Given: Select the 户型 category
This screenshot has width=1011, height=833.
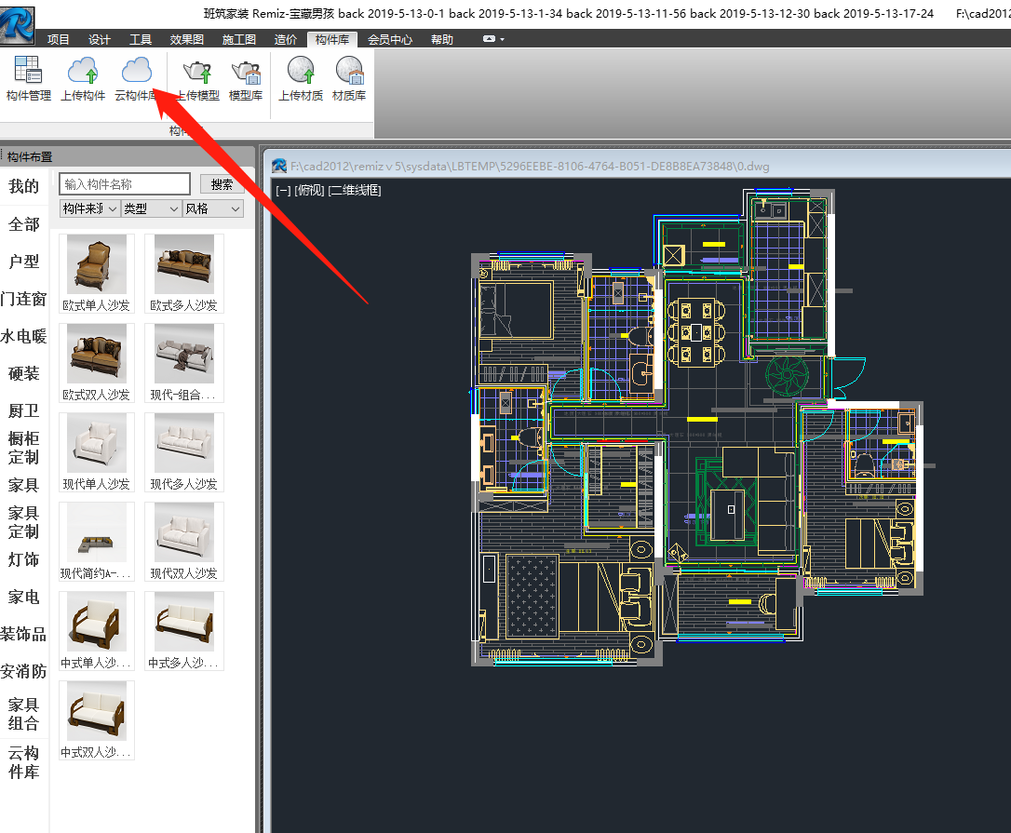Looking at the screenshot, I should tap(24, 262).
